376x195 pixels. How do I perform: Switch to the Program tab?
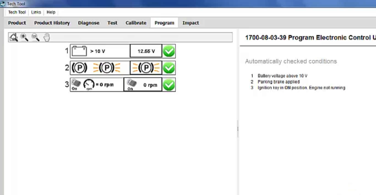(x=164, y=23)
